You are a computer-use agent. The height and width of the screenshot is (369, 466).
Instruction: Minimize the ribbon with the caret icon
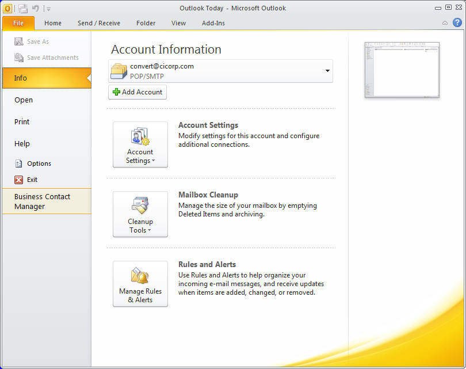coord(445,23)
